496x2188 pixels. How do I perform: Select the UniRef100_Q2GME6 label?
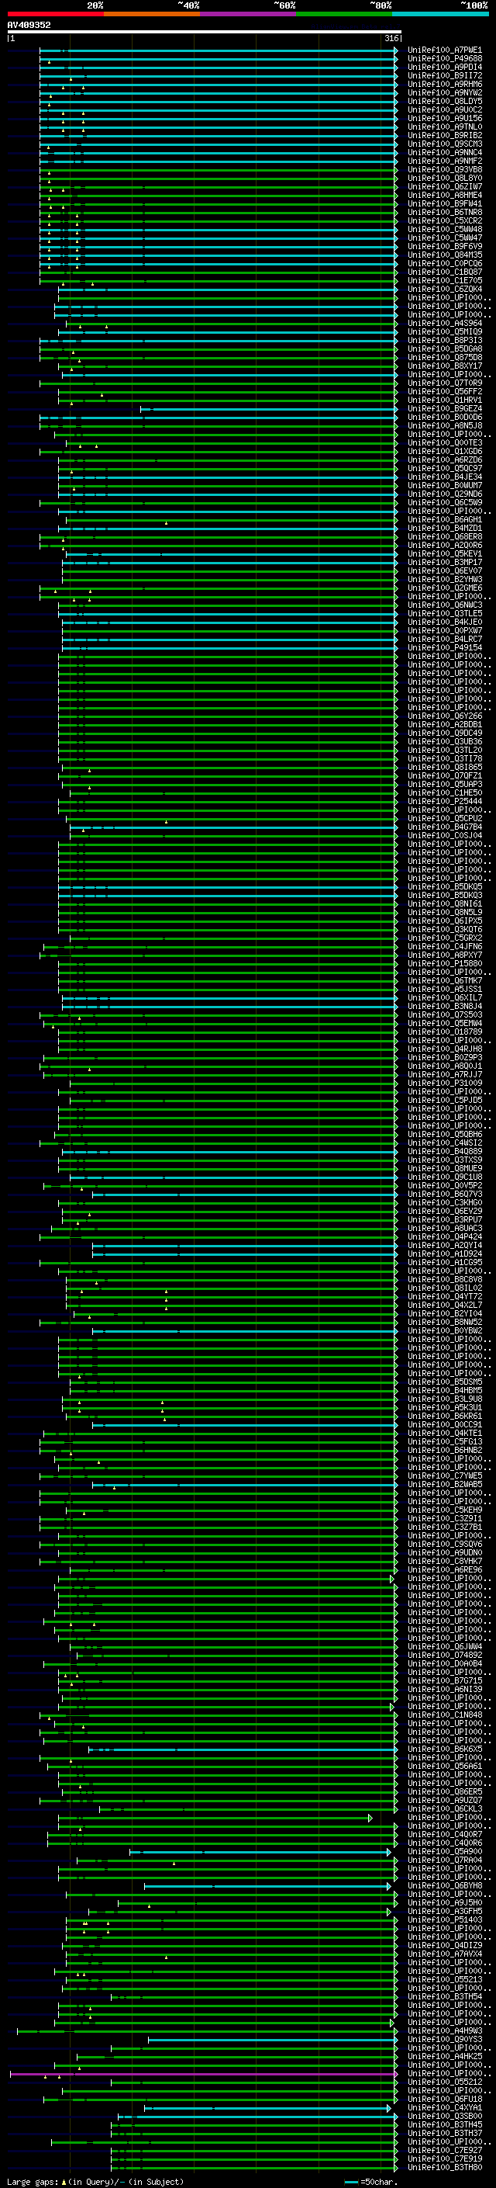(444, 588)
